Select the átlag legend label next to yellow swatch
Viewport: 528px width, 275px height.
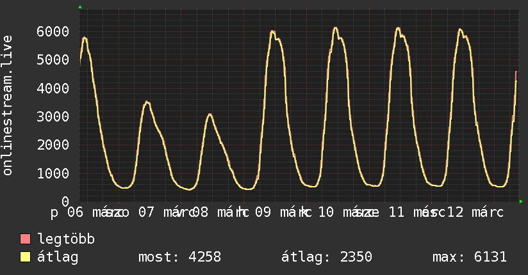point(58,257)
